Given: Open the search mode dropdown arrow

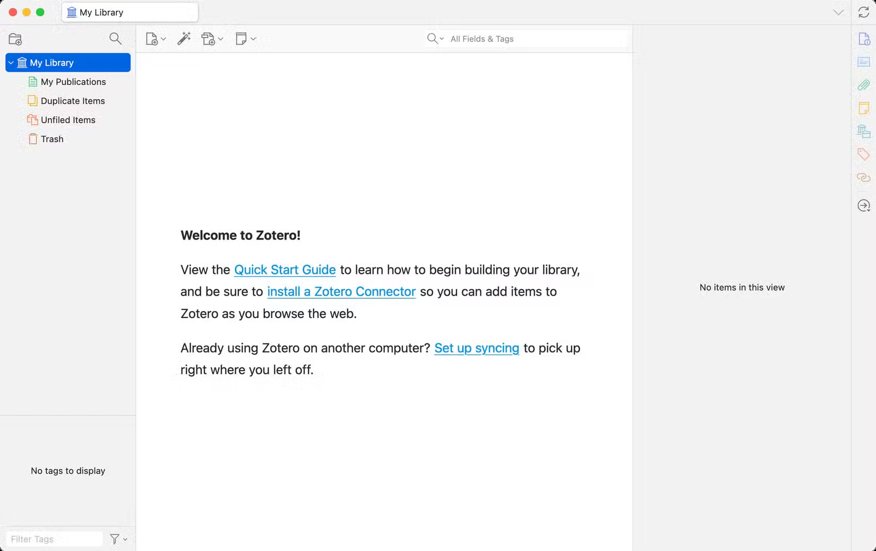Looking at the screenshot, I should (442, 38).
